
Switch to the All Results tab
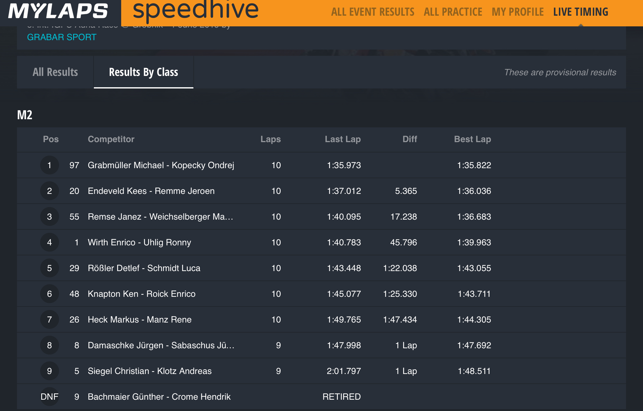click(55, 72)
